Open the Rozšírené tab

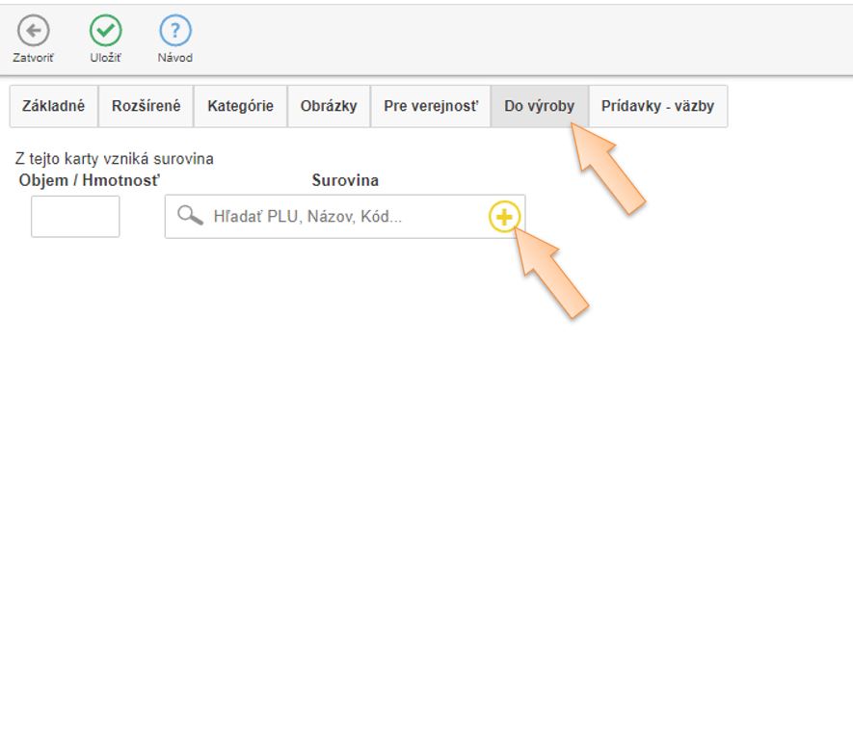point(146,106)
